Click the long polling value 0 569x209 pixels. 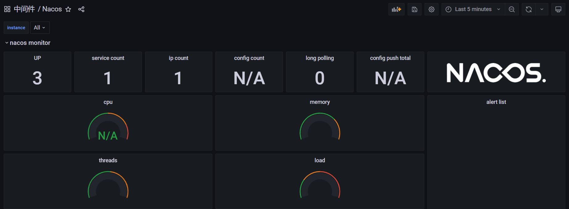point(320,78)
